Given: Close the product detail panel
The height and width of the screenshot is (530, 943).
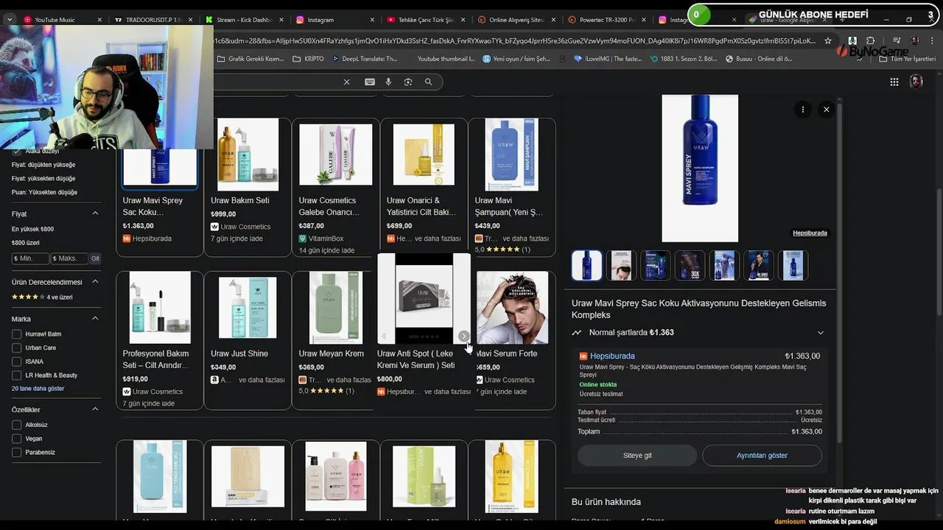Looking at the screenshot, I should click(827, 110).
